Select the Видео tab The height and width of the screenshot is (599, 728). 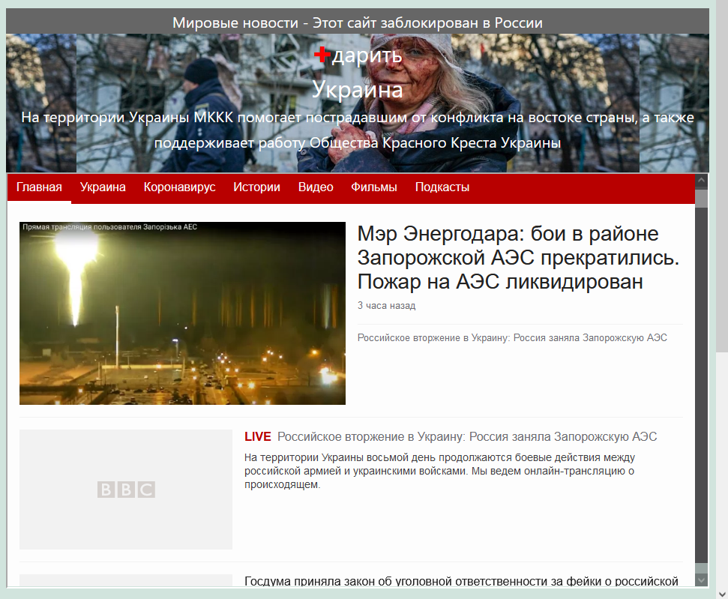[316, 187]
